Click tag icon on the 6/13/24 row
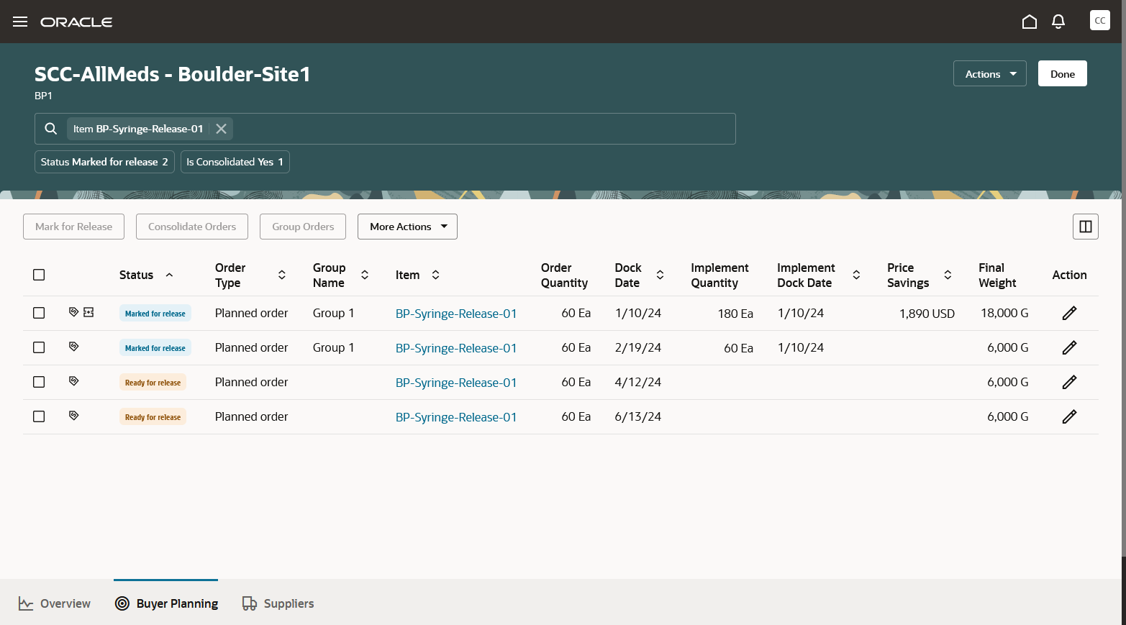1126x625 pixels. pos(73,416)
